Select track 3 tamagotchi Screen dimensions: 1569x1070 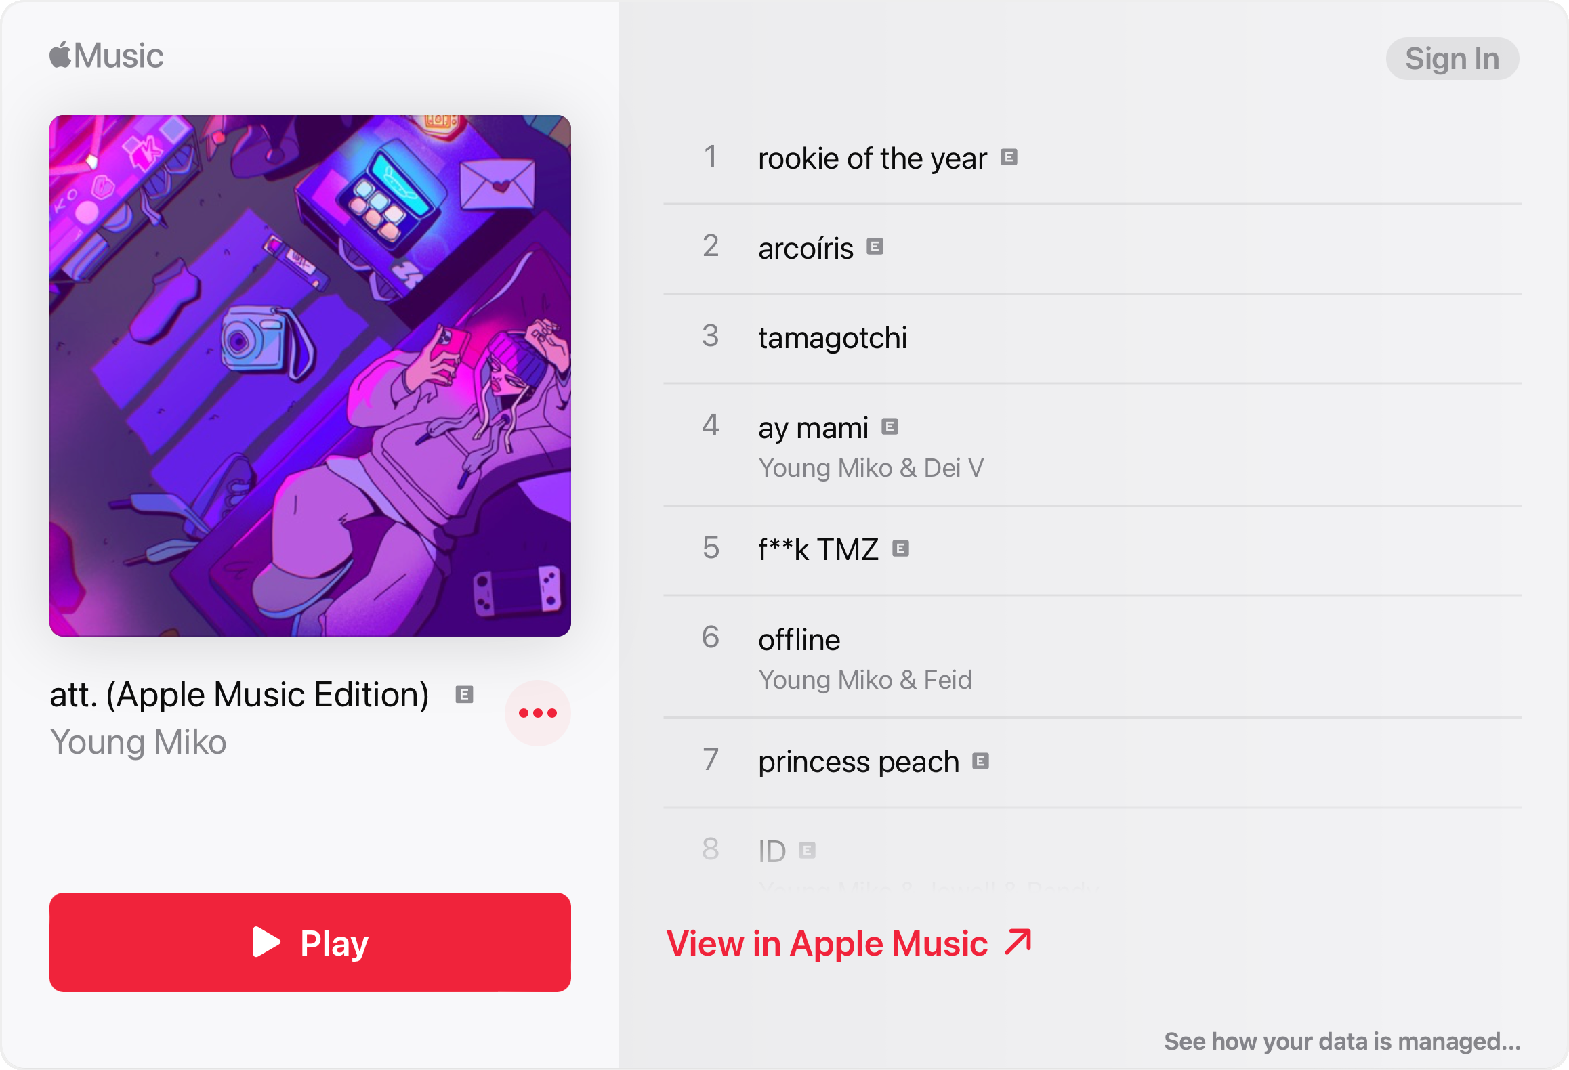(836, 337)
